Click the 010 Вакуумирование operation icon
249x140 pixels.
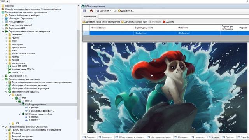point(23,105)
